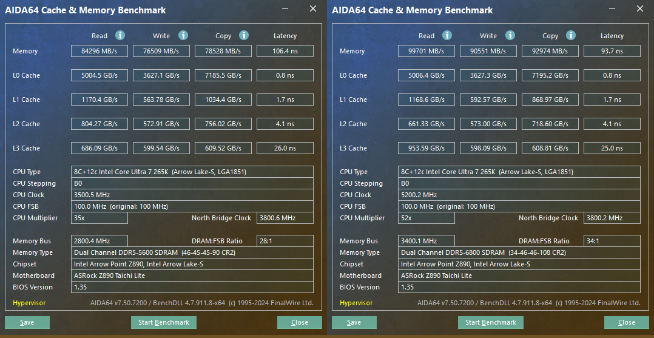
Task: Click Save button in the right window
Action: (354, 322)
